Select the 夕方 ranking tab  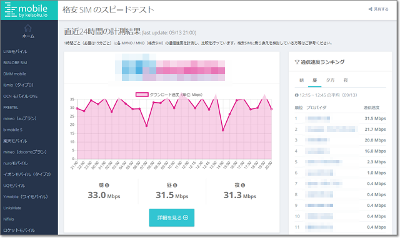click(330, 80)
